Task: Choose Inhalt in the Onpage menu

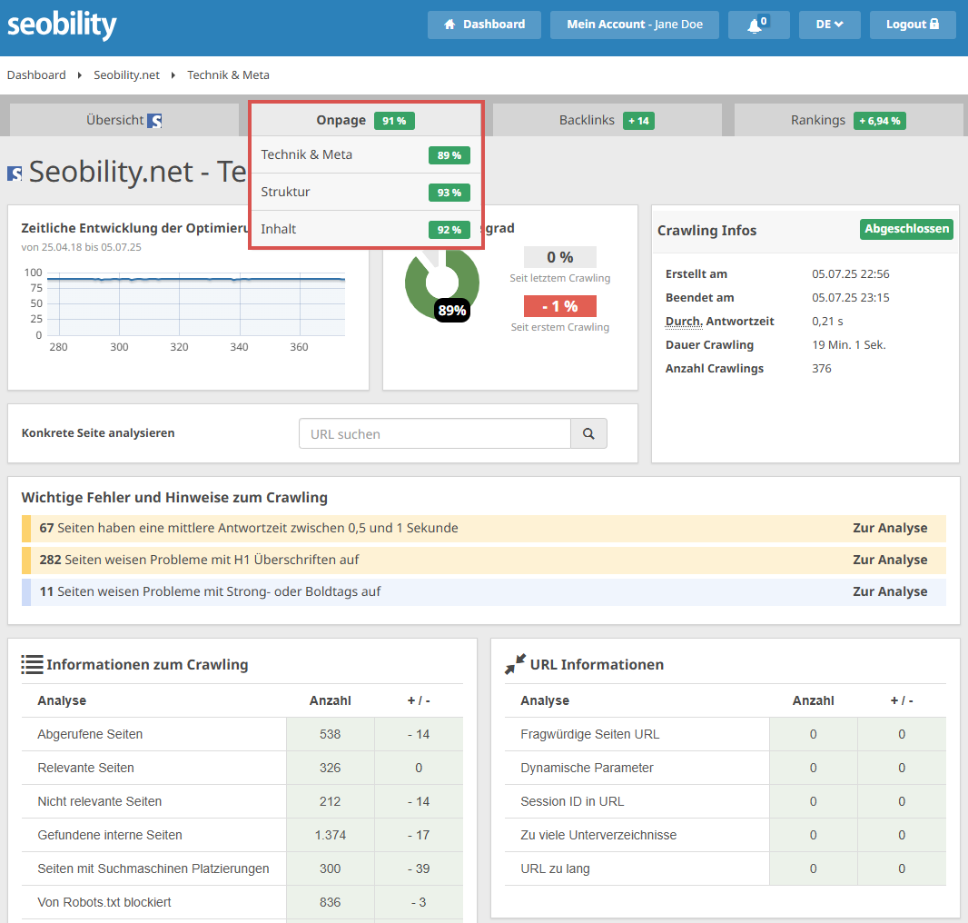Action: [365, 229]
